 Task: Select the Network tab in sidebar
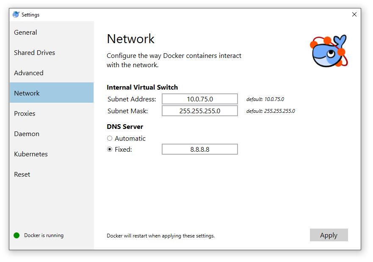coord(51,93)
